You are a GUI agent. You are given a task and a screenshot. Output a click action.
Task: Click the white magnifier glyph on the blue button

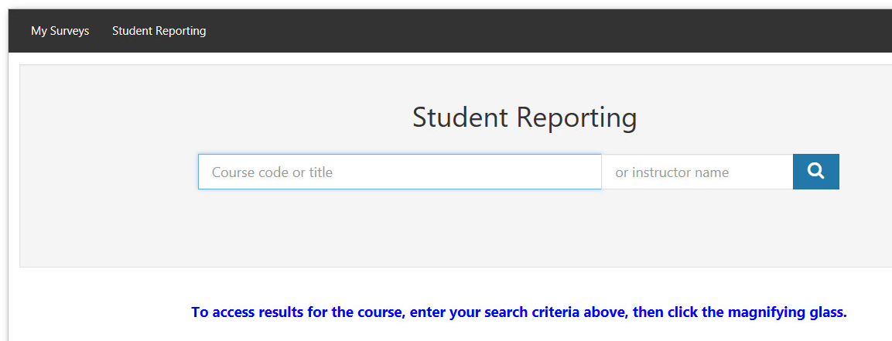tap(815, 170)
